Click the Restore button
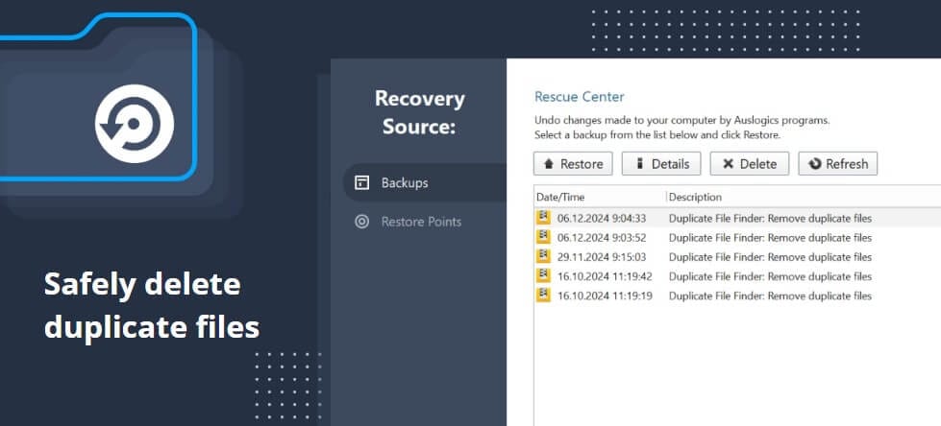This screenshot has width=941, height=426. point(573,163)
